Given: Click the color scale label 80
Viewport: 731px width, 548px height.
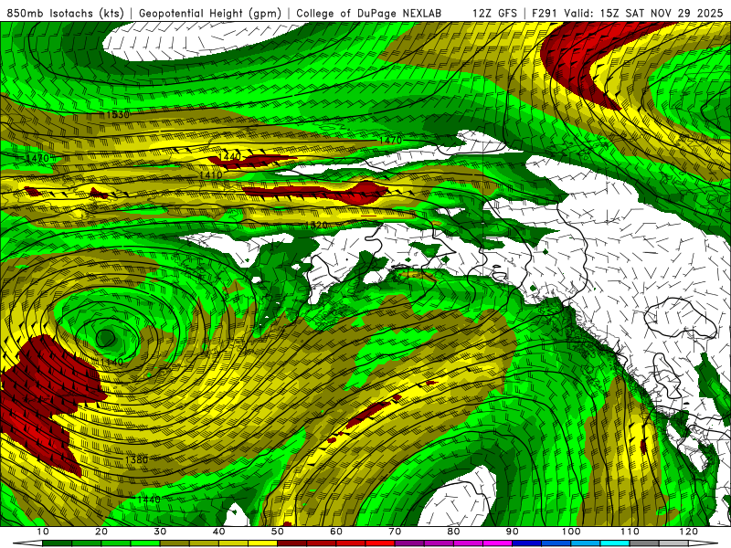Looking at the screenshot, I should [453, 532].
